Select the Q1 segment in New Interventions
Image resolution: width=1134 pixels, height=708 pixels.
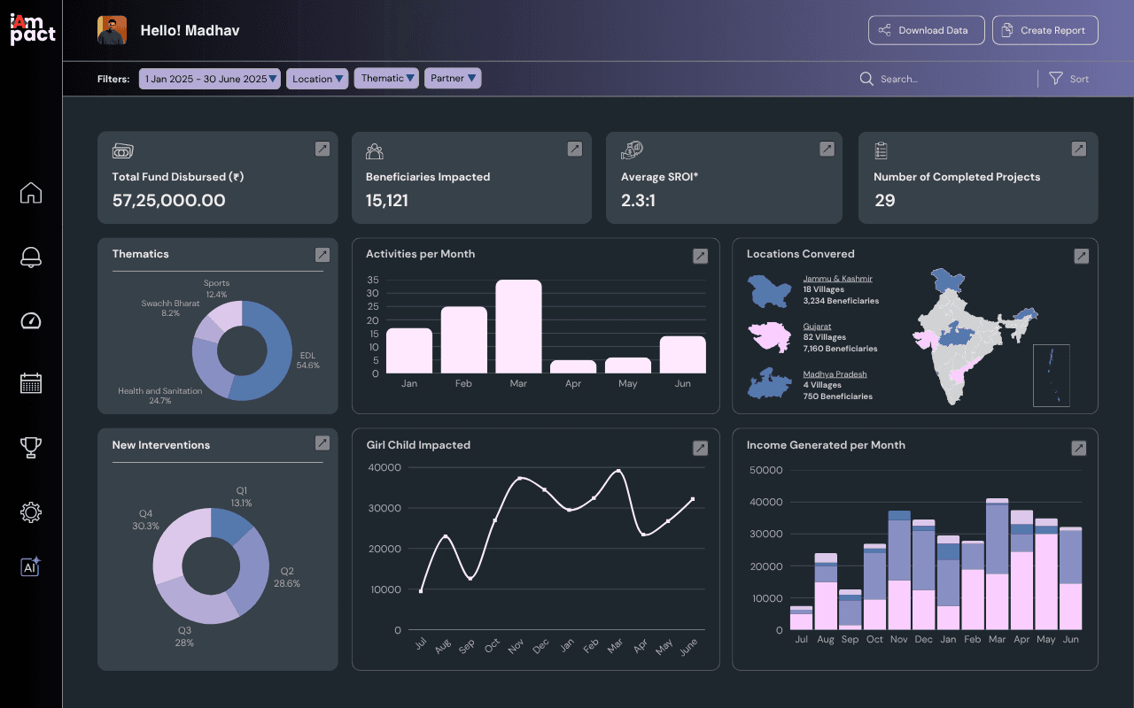231,524
